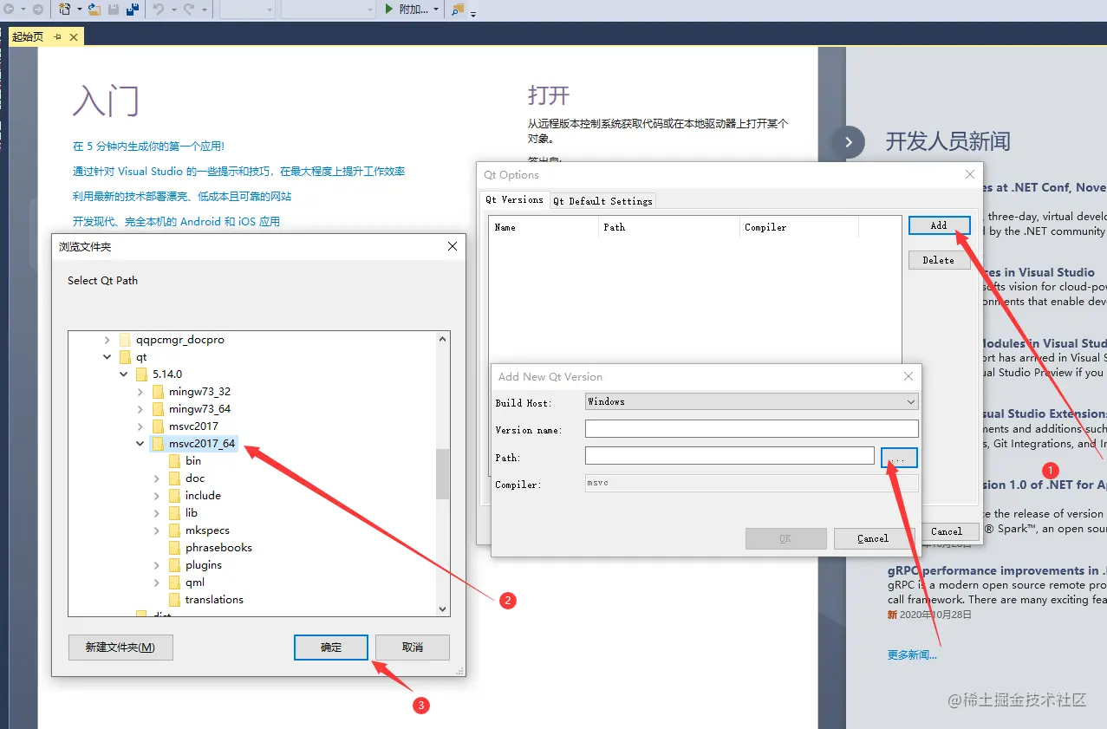
Task: Click the green Attach start arrow
Action: coord(389,10)
